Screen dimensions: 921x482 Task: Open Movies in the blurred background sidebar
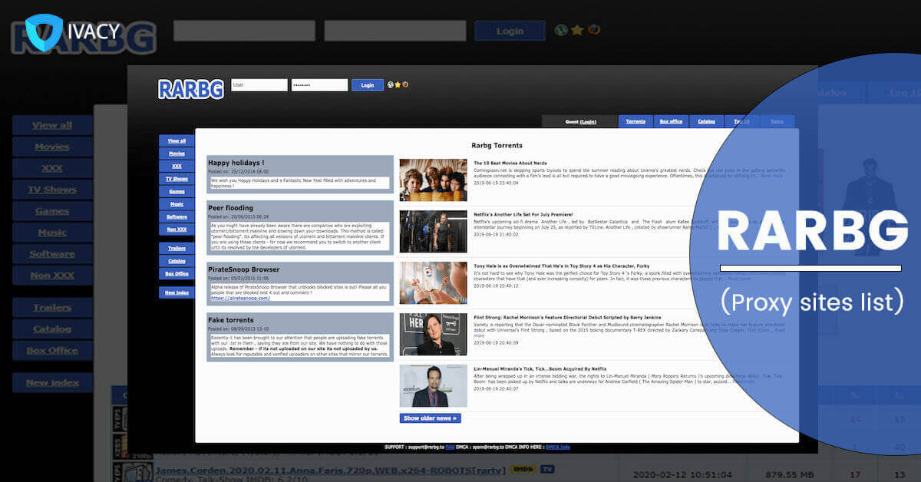point(52,147)
